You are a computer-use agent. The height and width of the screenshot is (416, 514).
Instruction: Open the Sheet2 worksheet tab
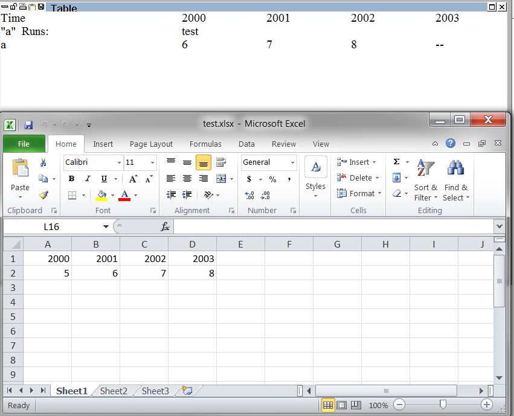click(x=114, y=391)
